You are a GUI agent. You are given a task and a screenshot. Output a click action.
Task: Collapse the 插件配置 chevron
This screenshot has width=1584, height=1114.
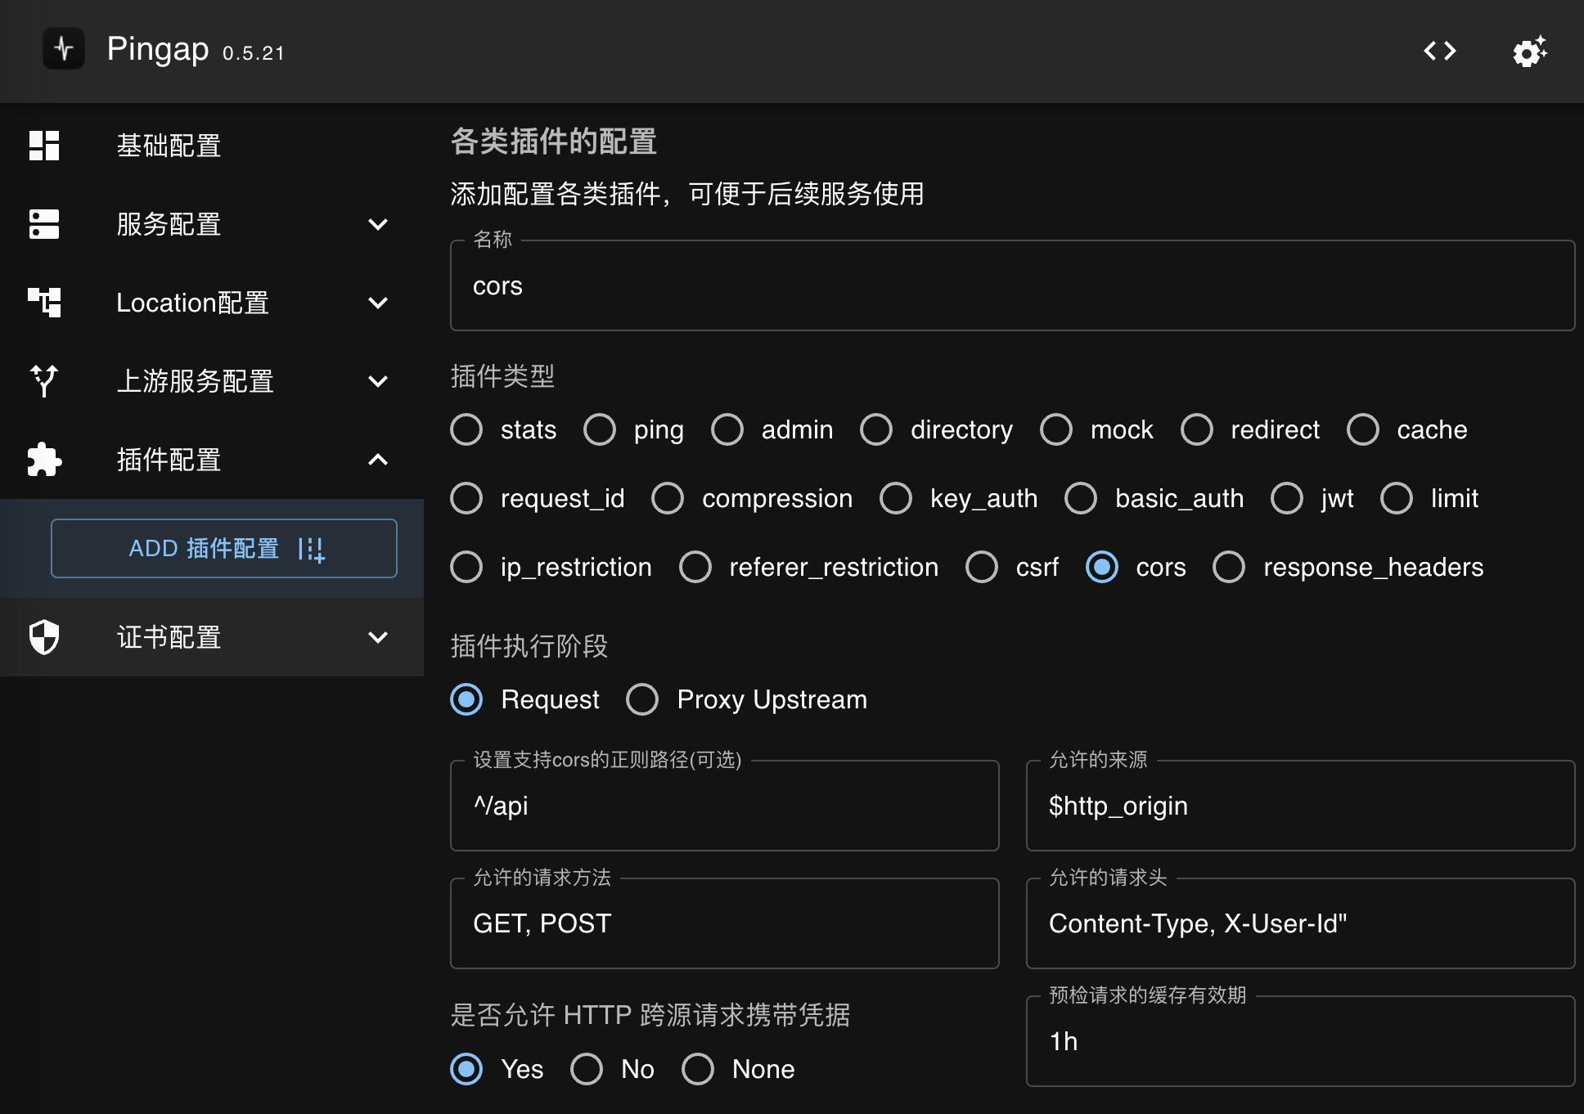click(x=378, y=460)
